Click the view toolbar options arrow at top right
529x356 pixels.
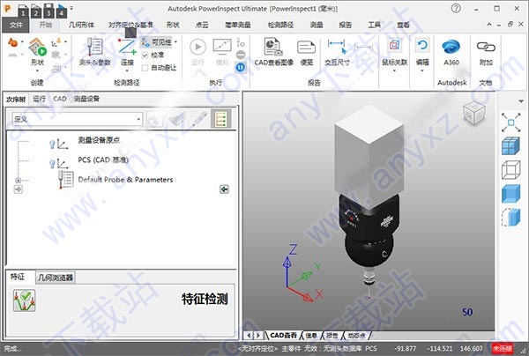pos(521,101)
